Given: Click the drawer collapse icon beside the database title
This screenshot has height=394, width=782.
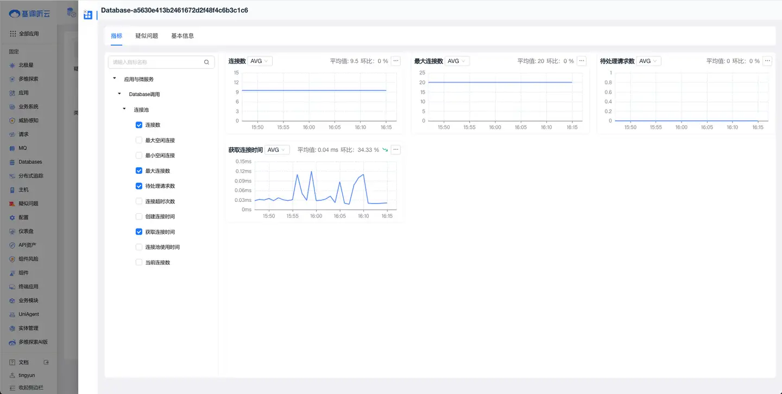Looking at the screenshot, I should pos(87,15).
